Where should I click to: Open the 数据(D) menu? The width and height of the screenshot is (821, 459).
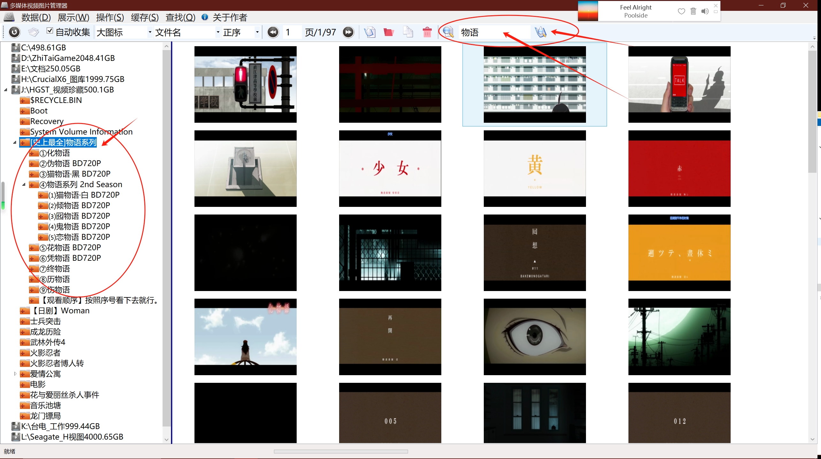[36, 17]
